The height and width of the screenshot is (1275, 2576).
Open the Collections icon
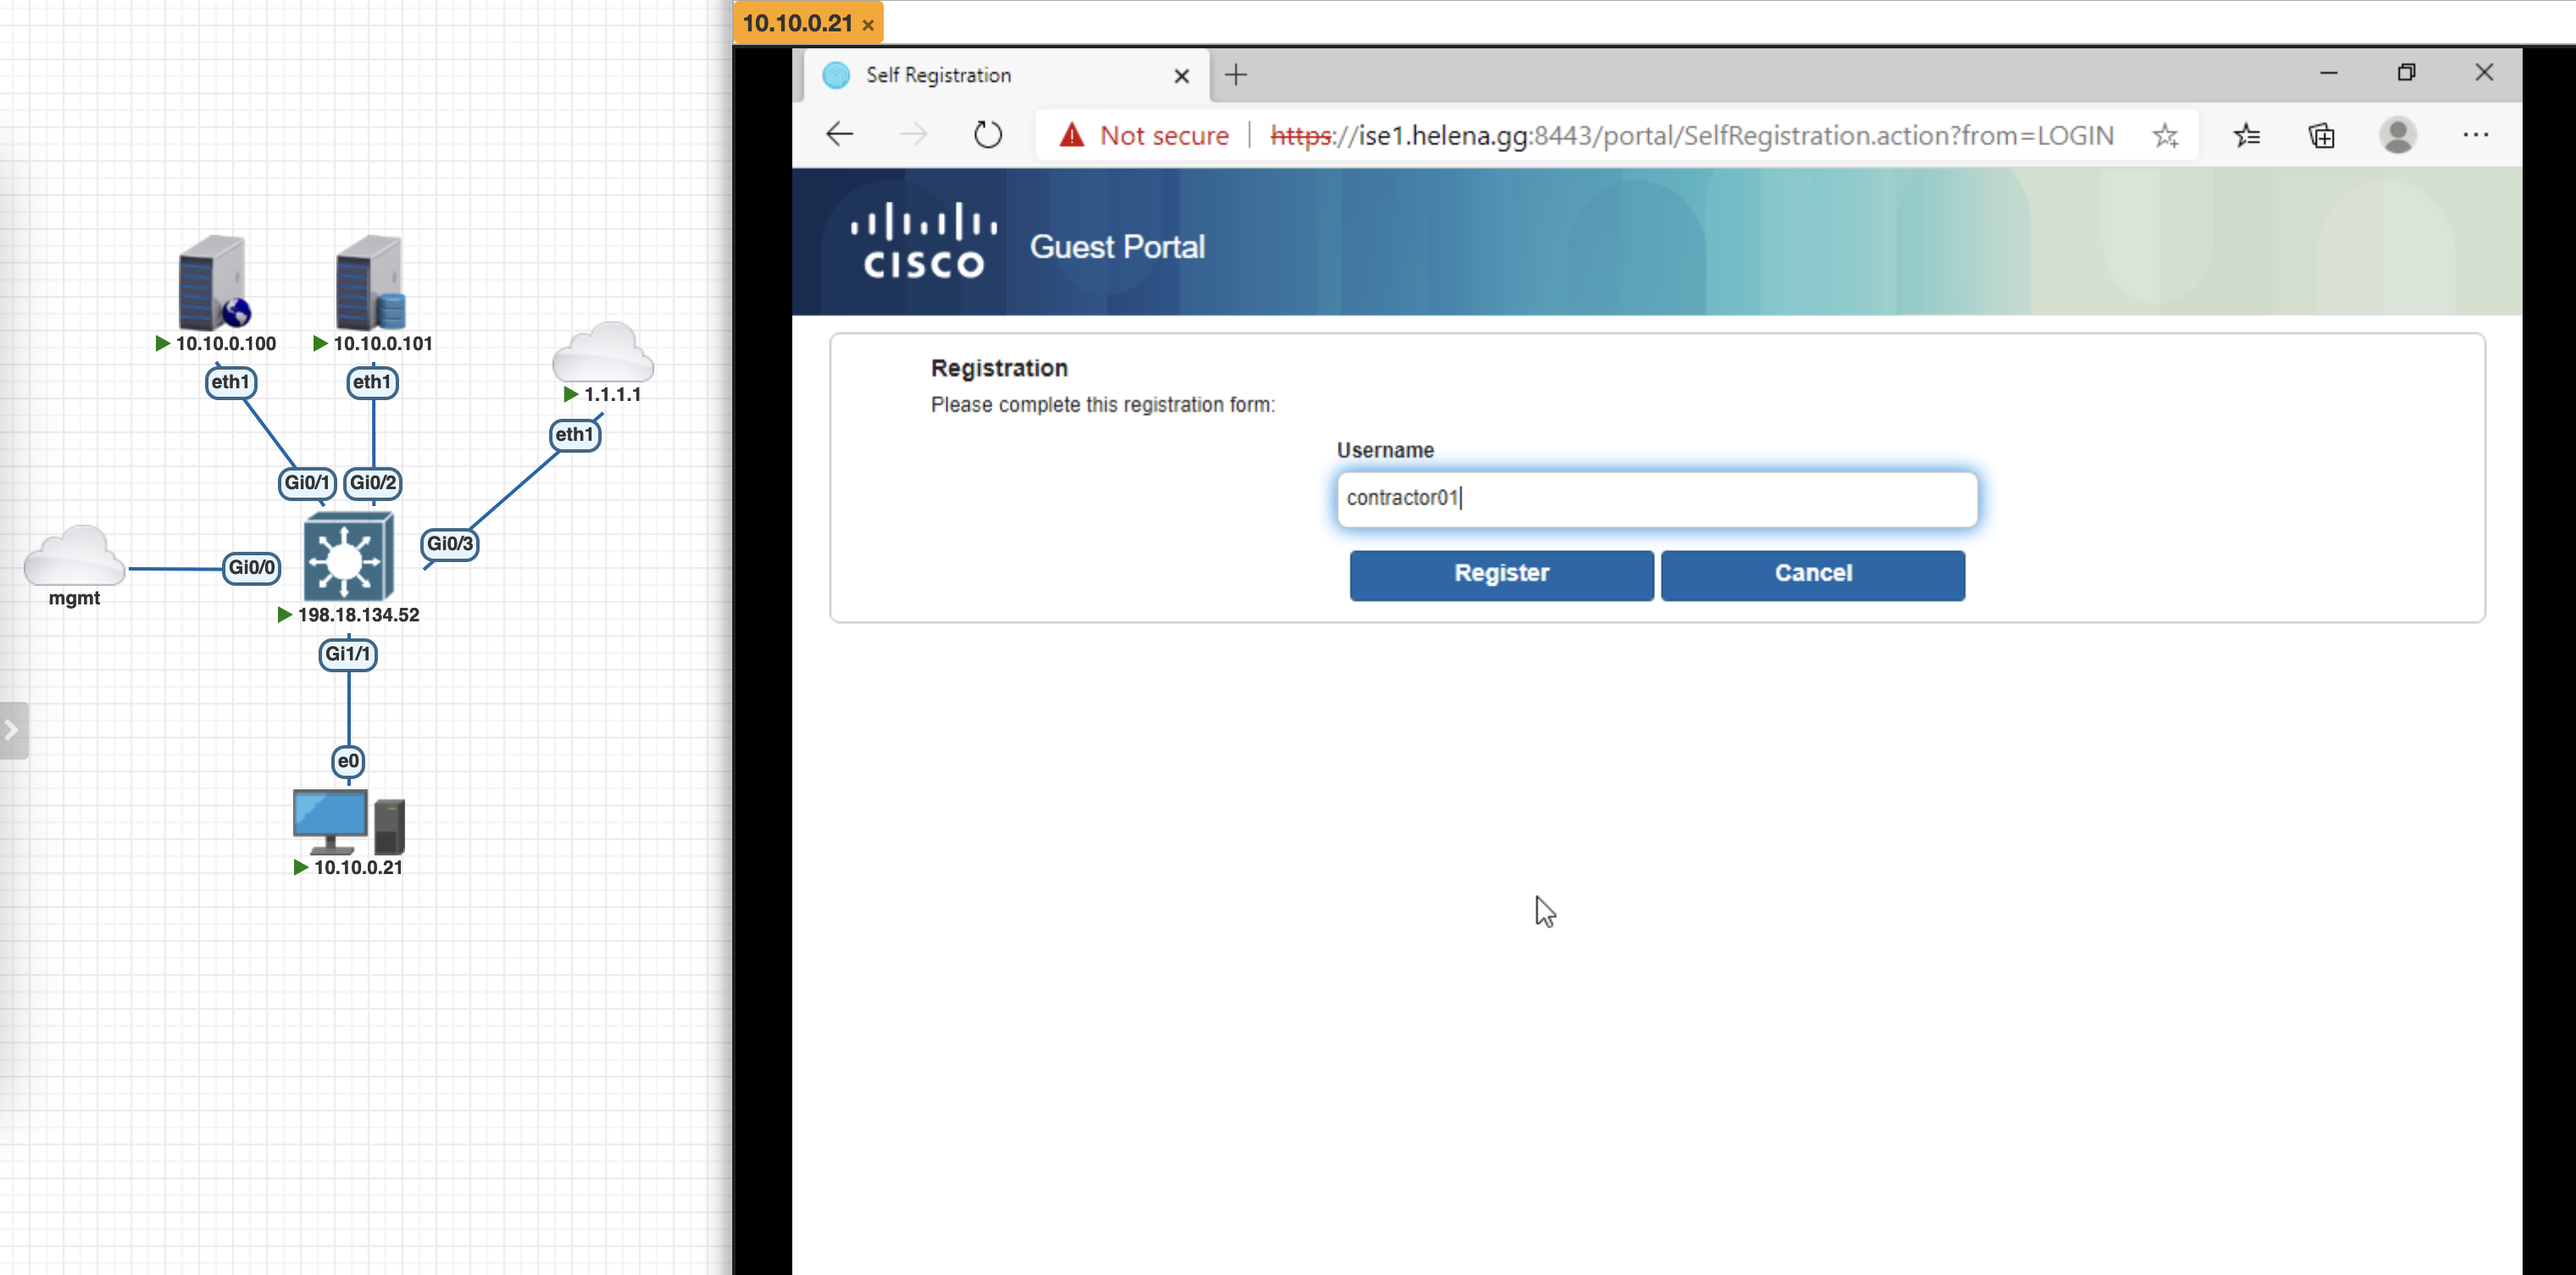pyautogui.click(x=2321, y=135)
